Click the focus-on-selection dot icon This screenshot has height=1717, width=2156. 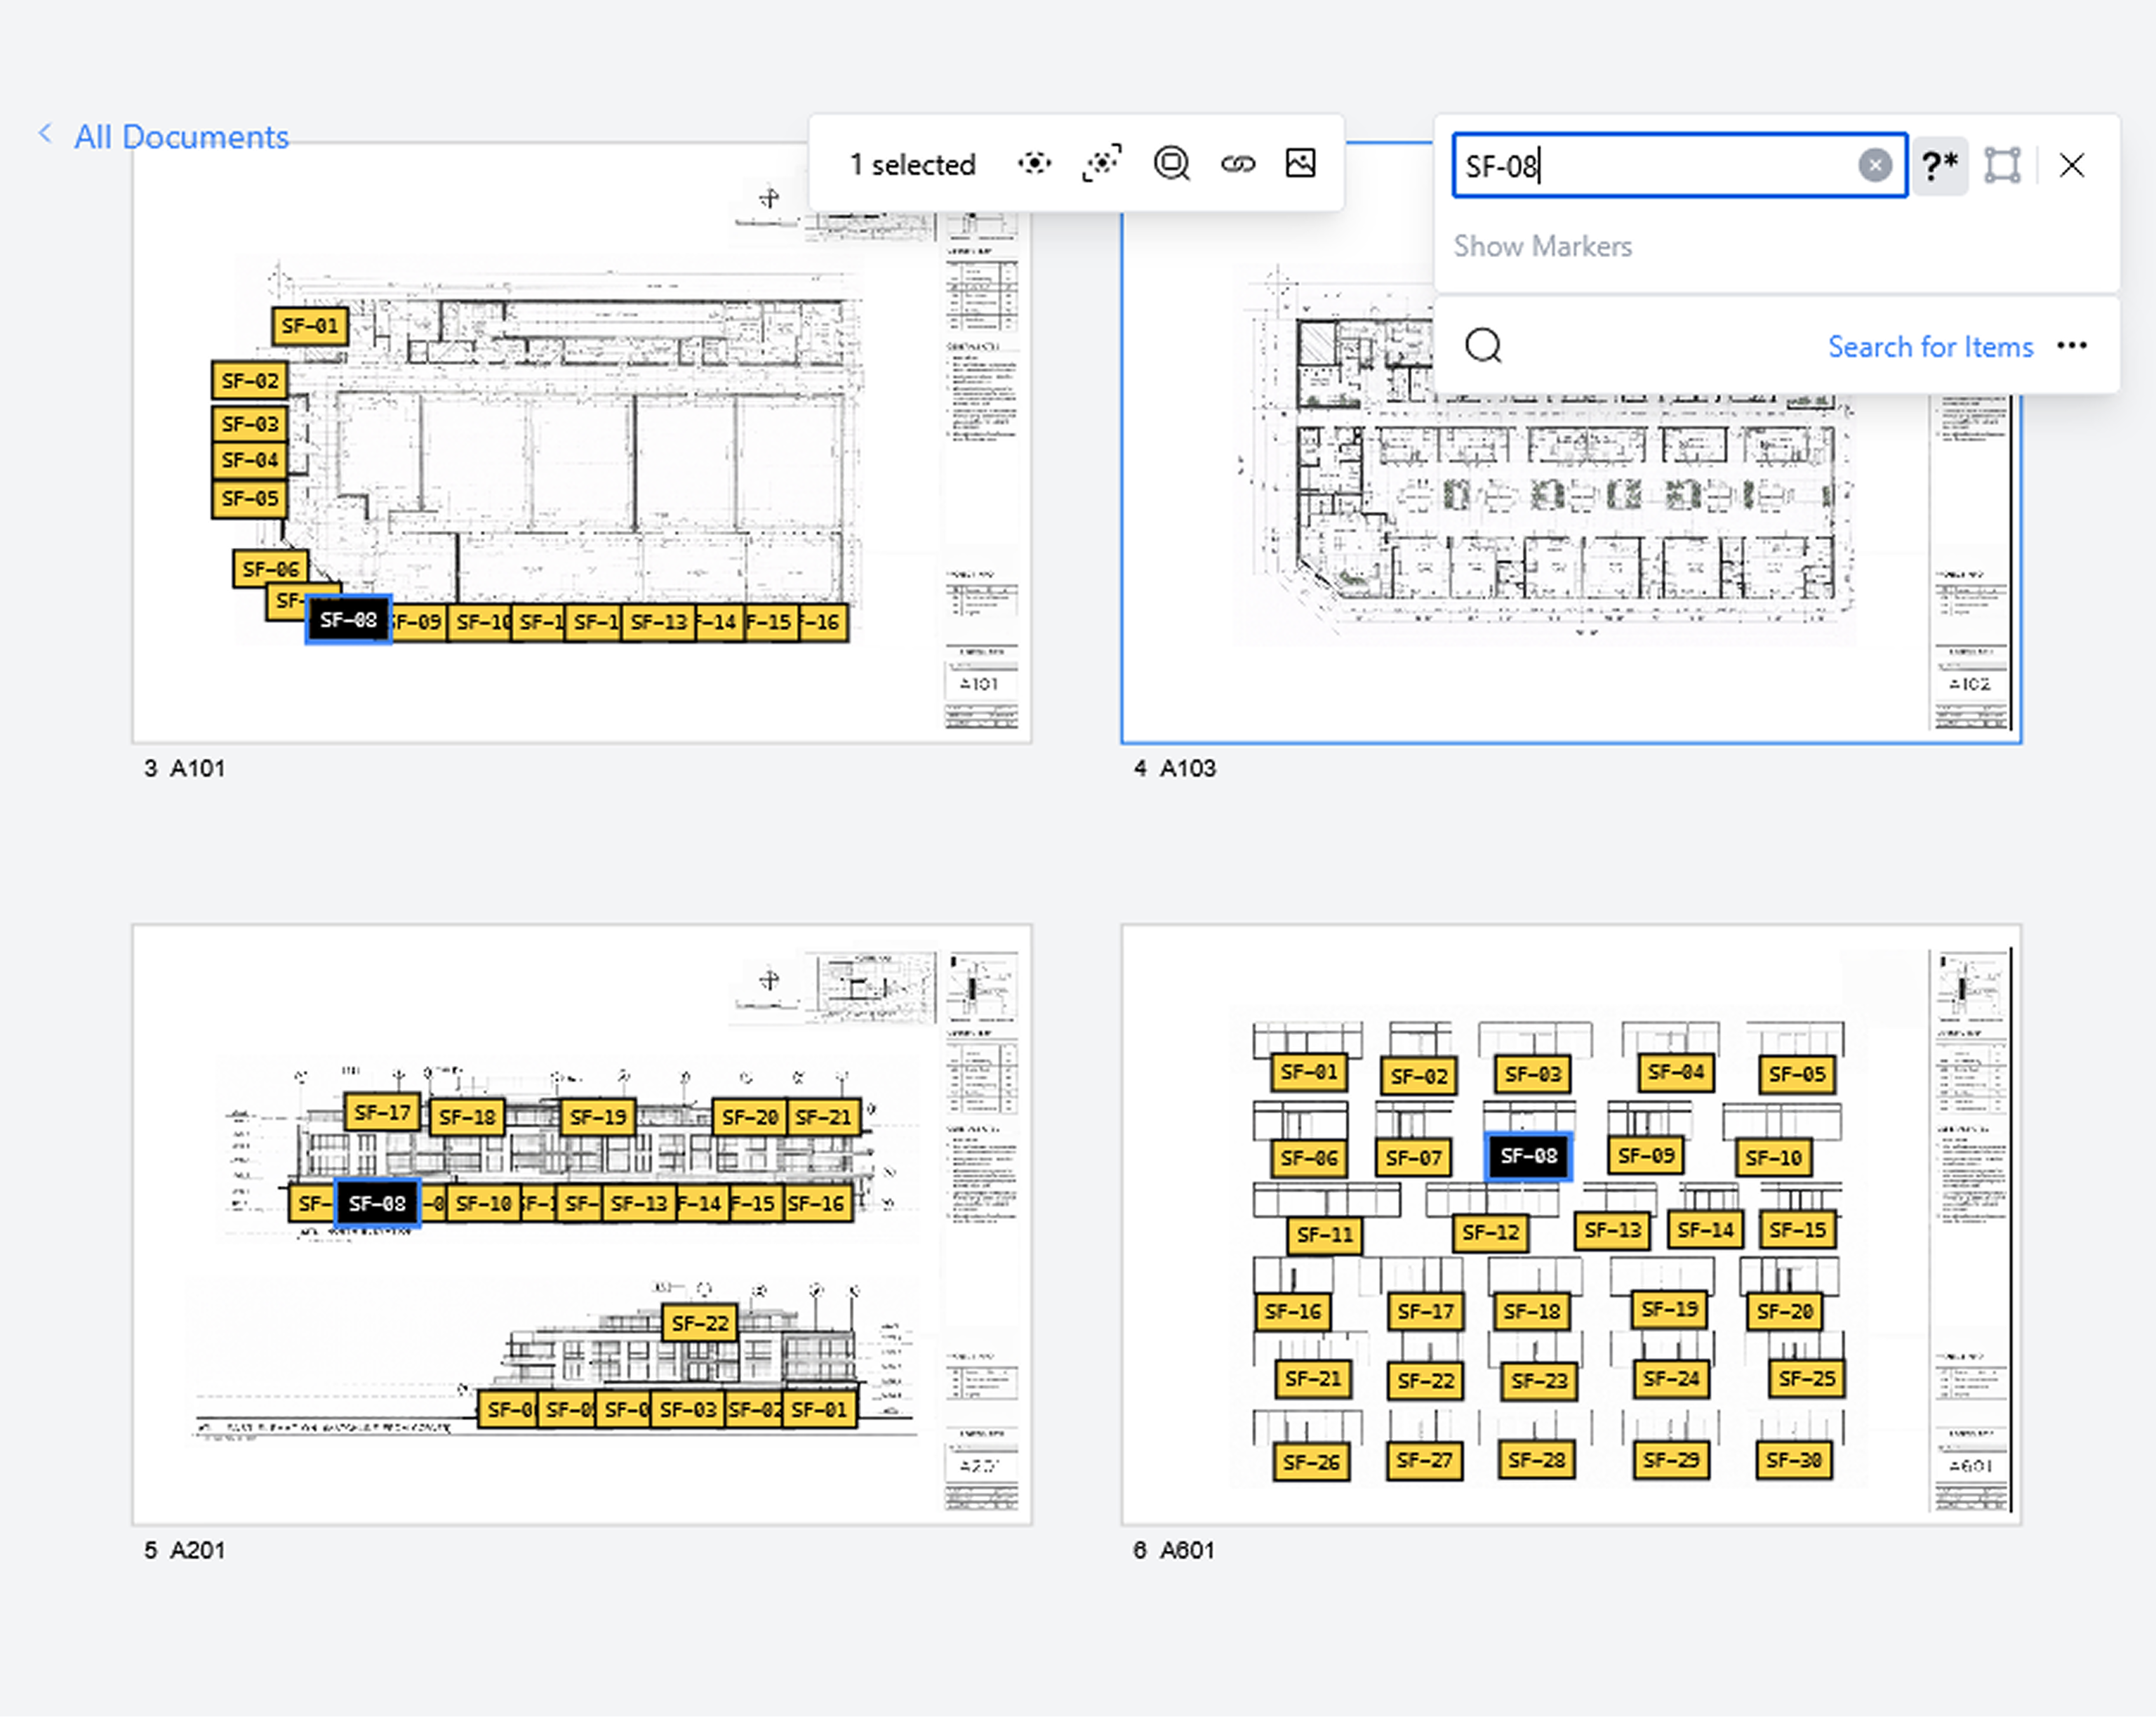click(x=1034, y=163)
